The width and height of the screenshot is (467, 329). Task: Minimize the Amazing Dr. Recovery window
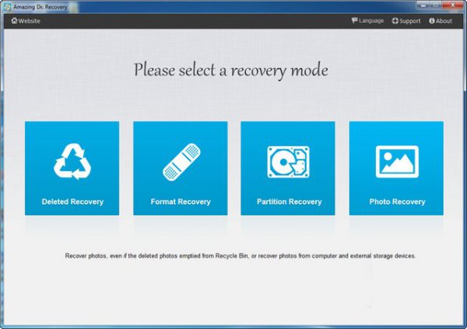[x=423, y=5]
